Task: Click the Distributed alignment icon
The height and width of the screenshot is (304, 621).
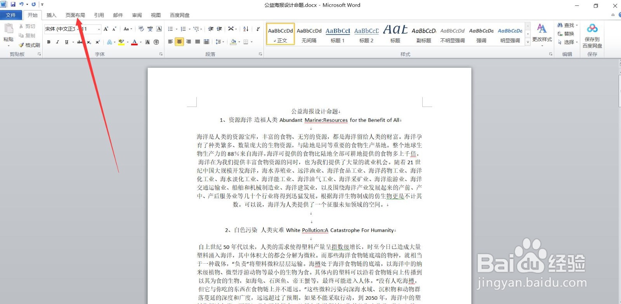Action: pyautogui.click(x=206, y=42)
